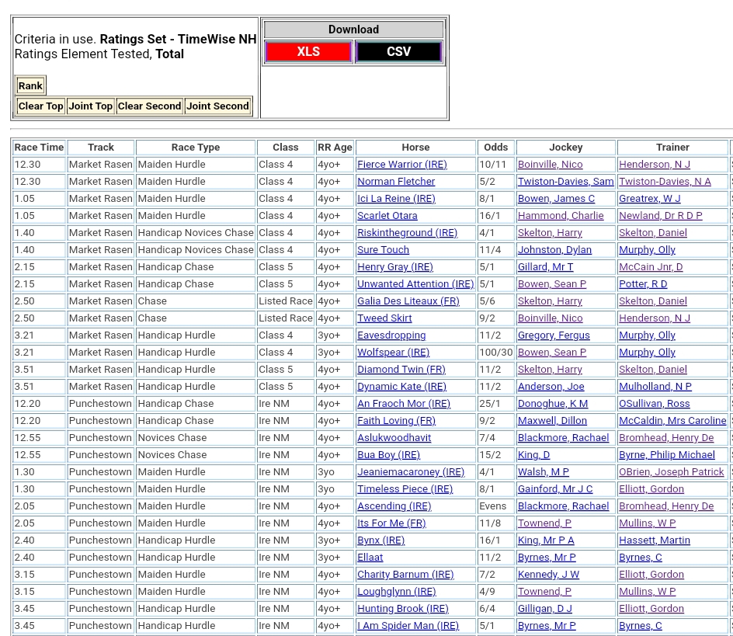The width and height of the screenshot is (733, 636).
Task: View jockey Gainford, Mr J C
Action: coord(554,489)
